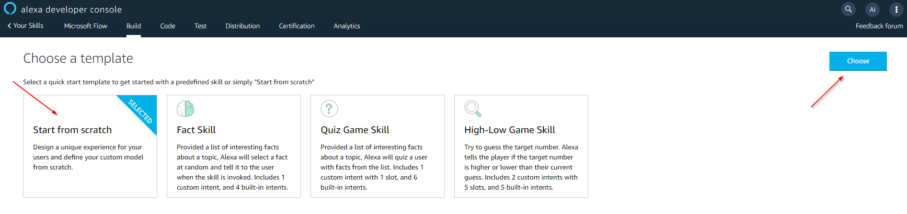
Task: Switch to the Test tab
Action: (200, 26)
